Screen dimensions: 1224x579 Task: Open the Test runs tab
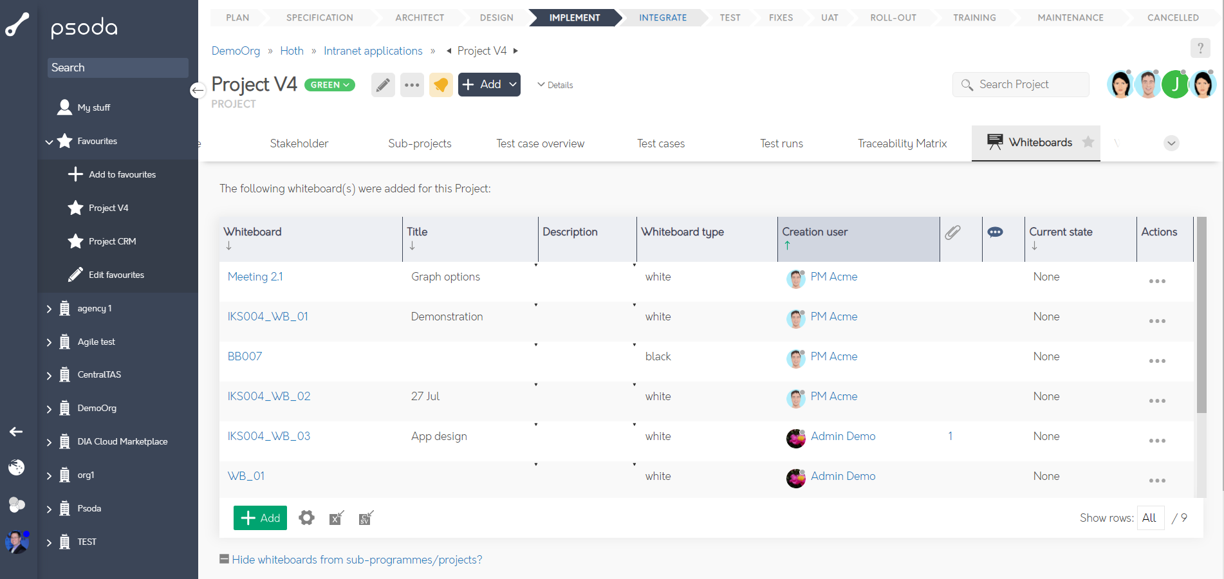(x=781, y=143)
